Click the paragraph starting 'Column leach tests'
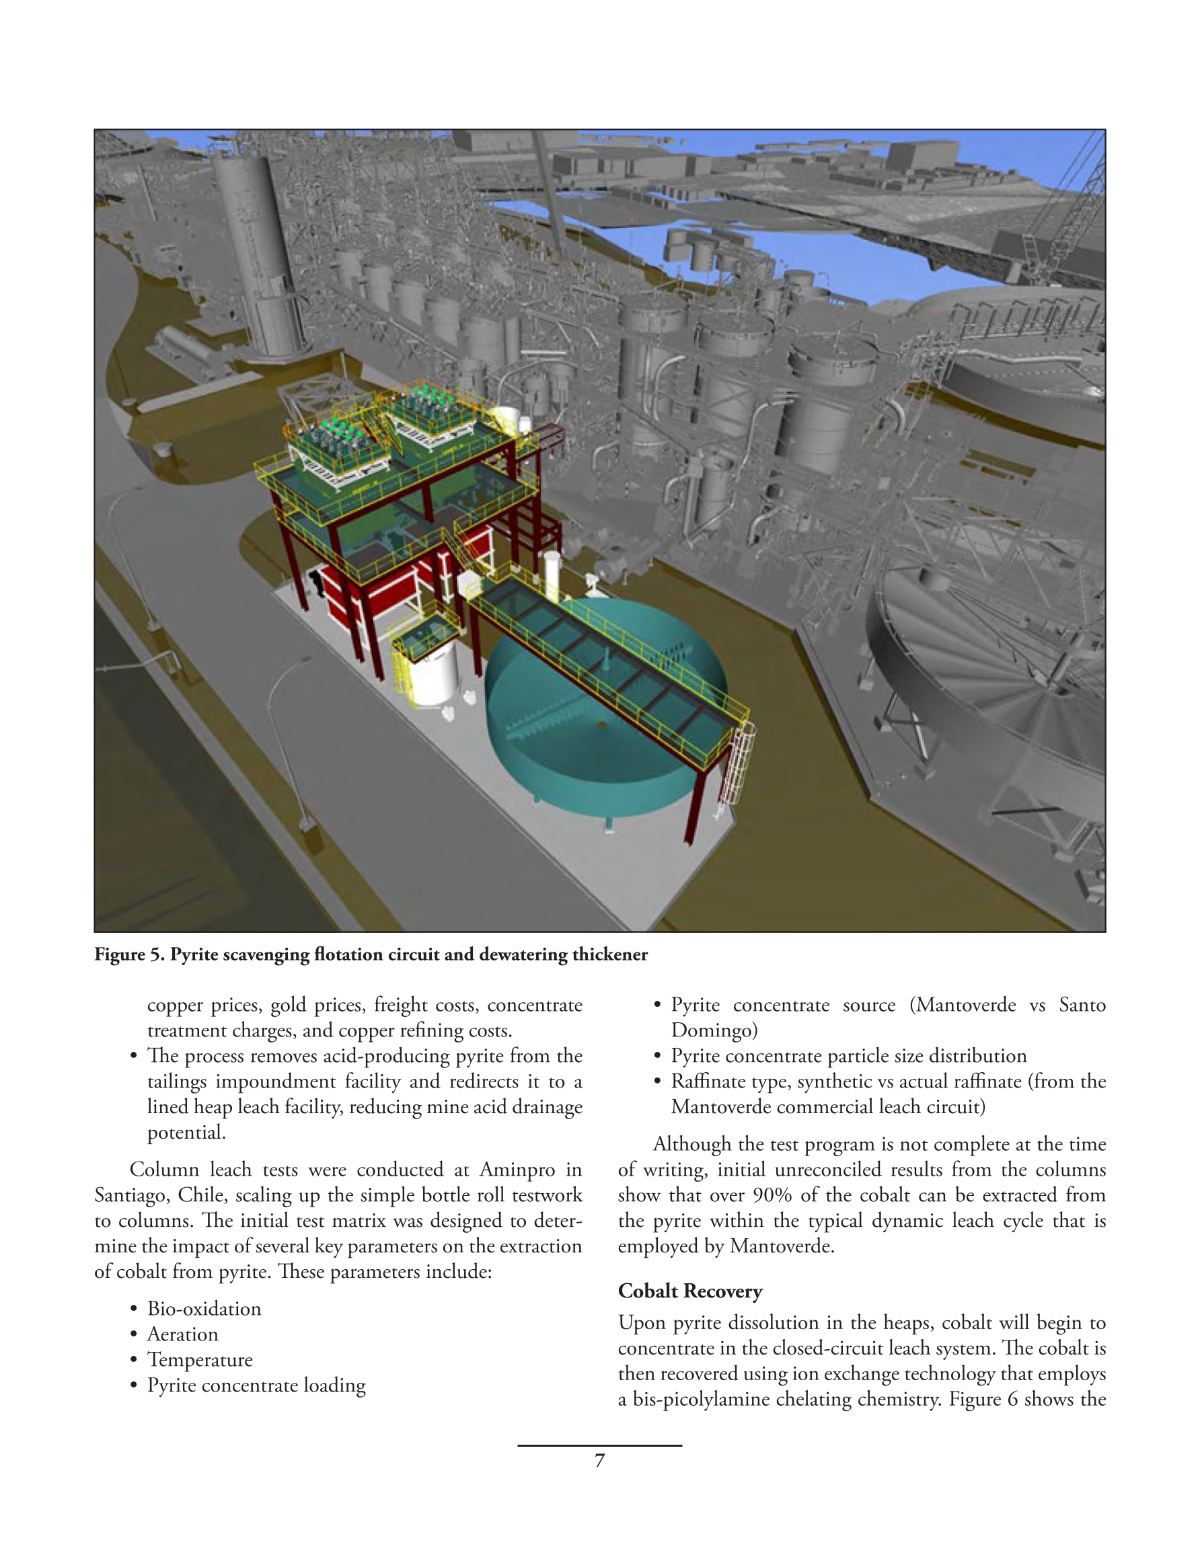Screen dimensions: 1200x1553 click(338, 1220)
